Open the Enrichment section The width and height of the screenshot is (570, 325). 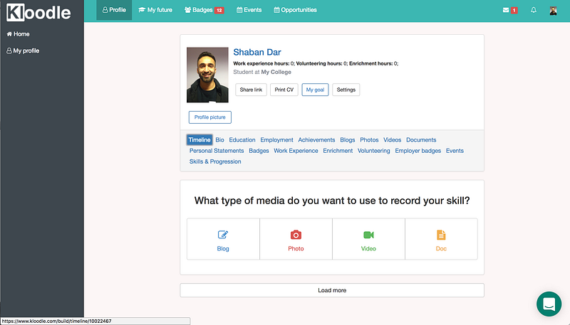[338, 151]
